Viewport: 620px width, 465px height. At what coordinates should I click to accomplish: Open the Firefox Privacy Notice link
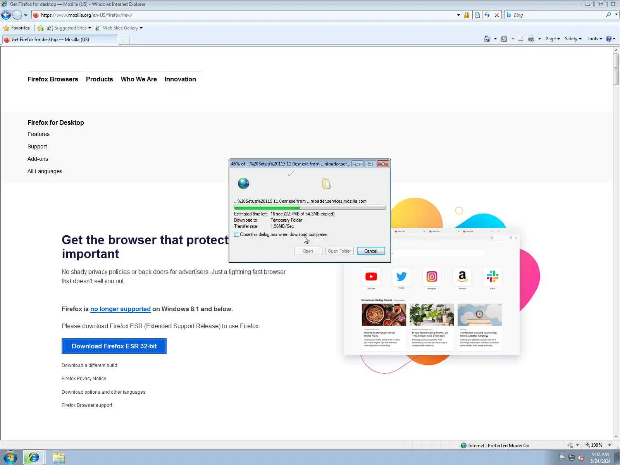(x=84, y=379)
